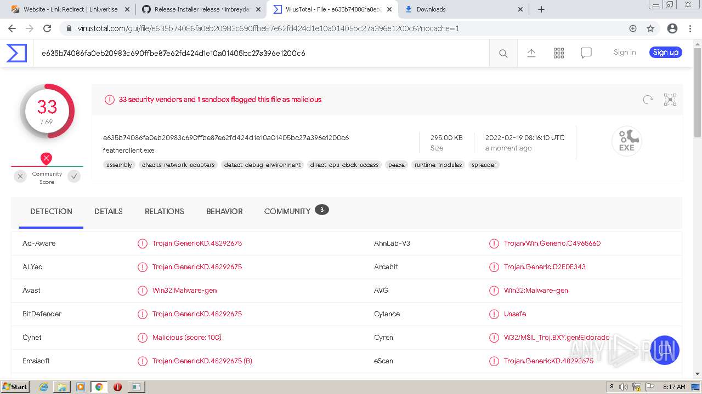The height and width of the screenshot is (394, 702).
Task: Close the Linkvertise browser tab
Action: [x=127, y=9]
